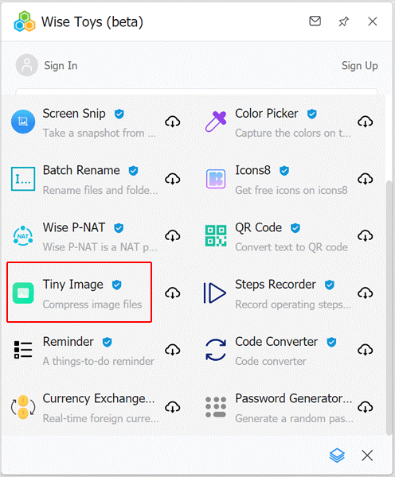This screenshot has width=395, height=477.
Task: Click the blue layers icon at bottom
Action: (x=337, y=456)
